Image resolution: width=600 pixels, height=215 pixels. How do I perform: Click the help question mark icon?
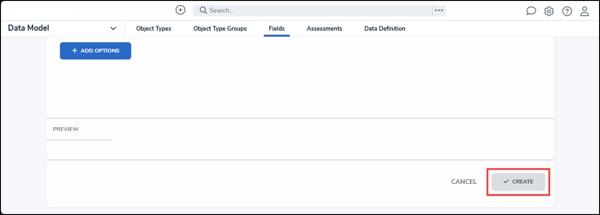click(567, 11)
